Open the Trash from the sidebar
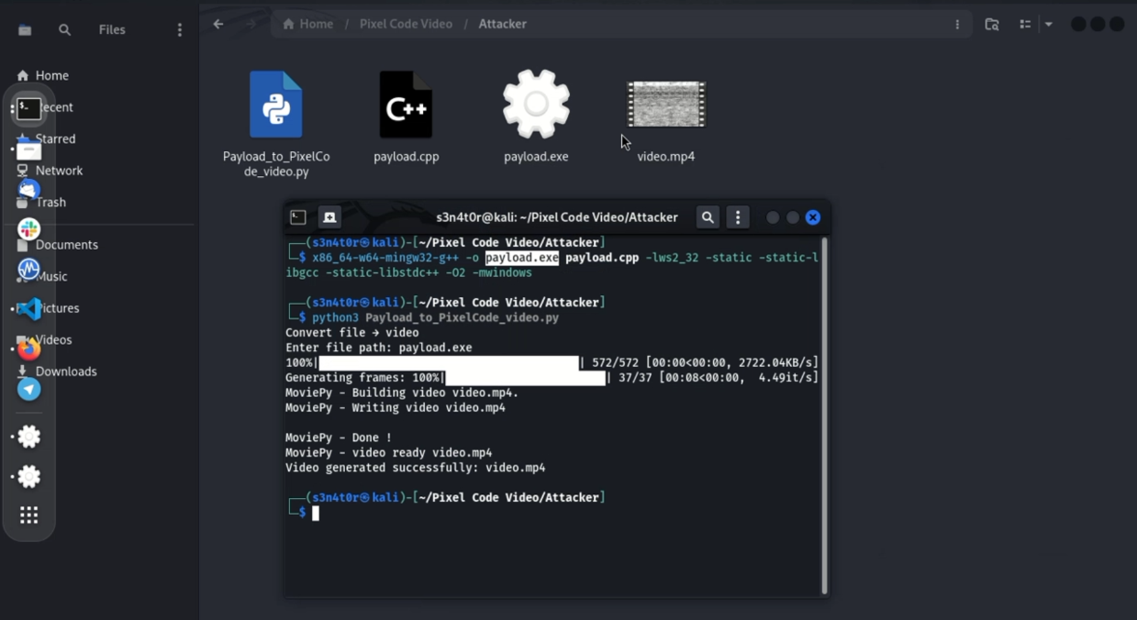This screenshot has height=620, width=1137. [x=51, y=202]
